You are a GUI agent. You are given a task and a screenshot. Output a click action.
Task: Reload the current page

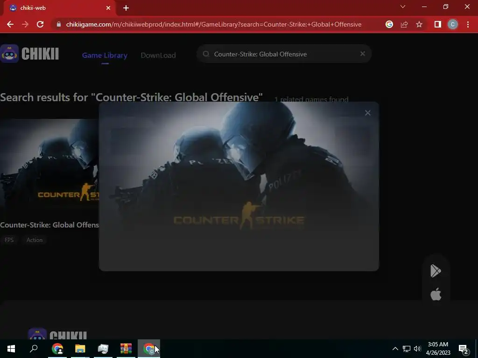(40, 24)
